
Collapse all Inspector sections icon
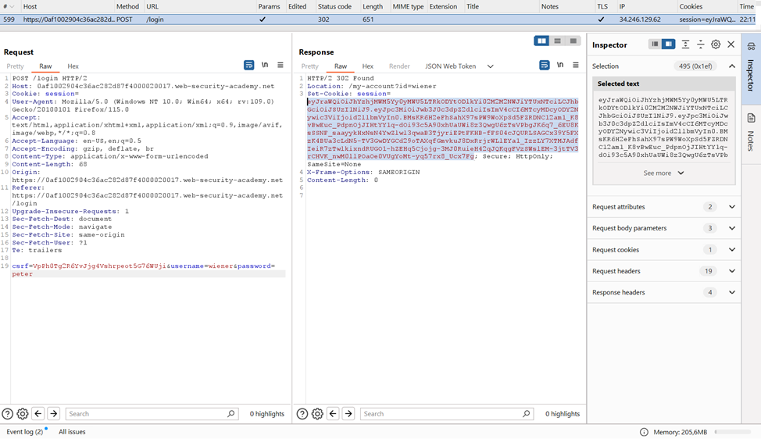[x=701, y=45]
